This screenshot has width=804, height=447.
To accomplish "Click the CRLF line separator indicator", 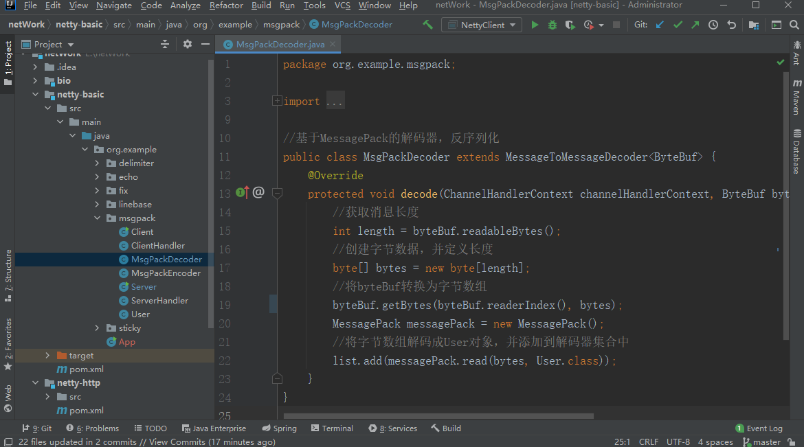I will tap(648, 442).
